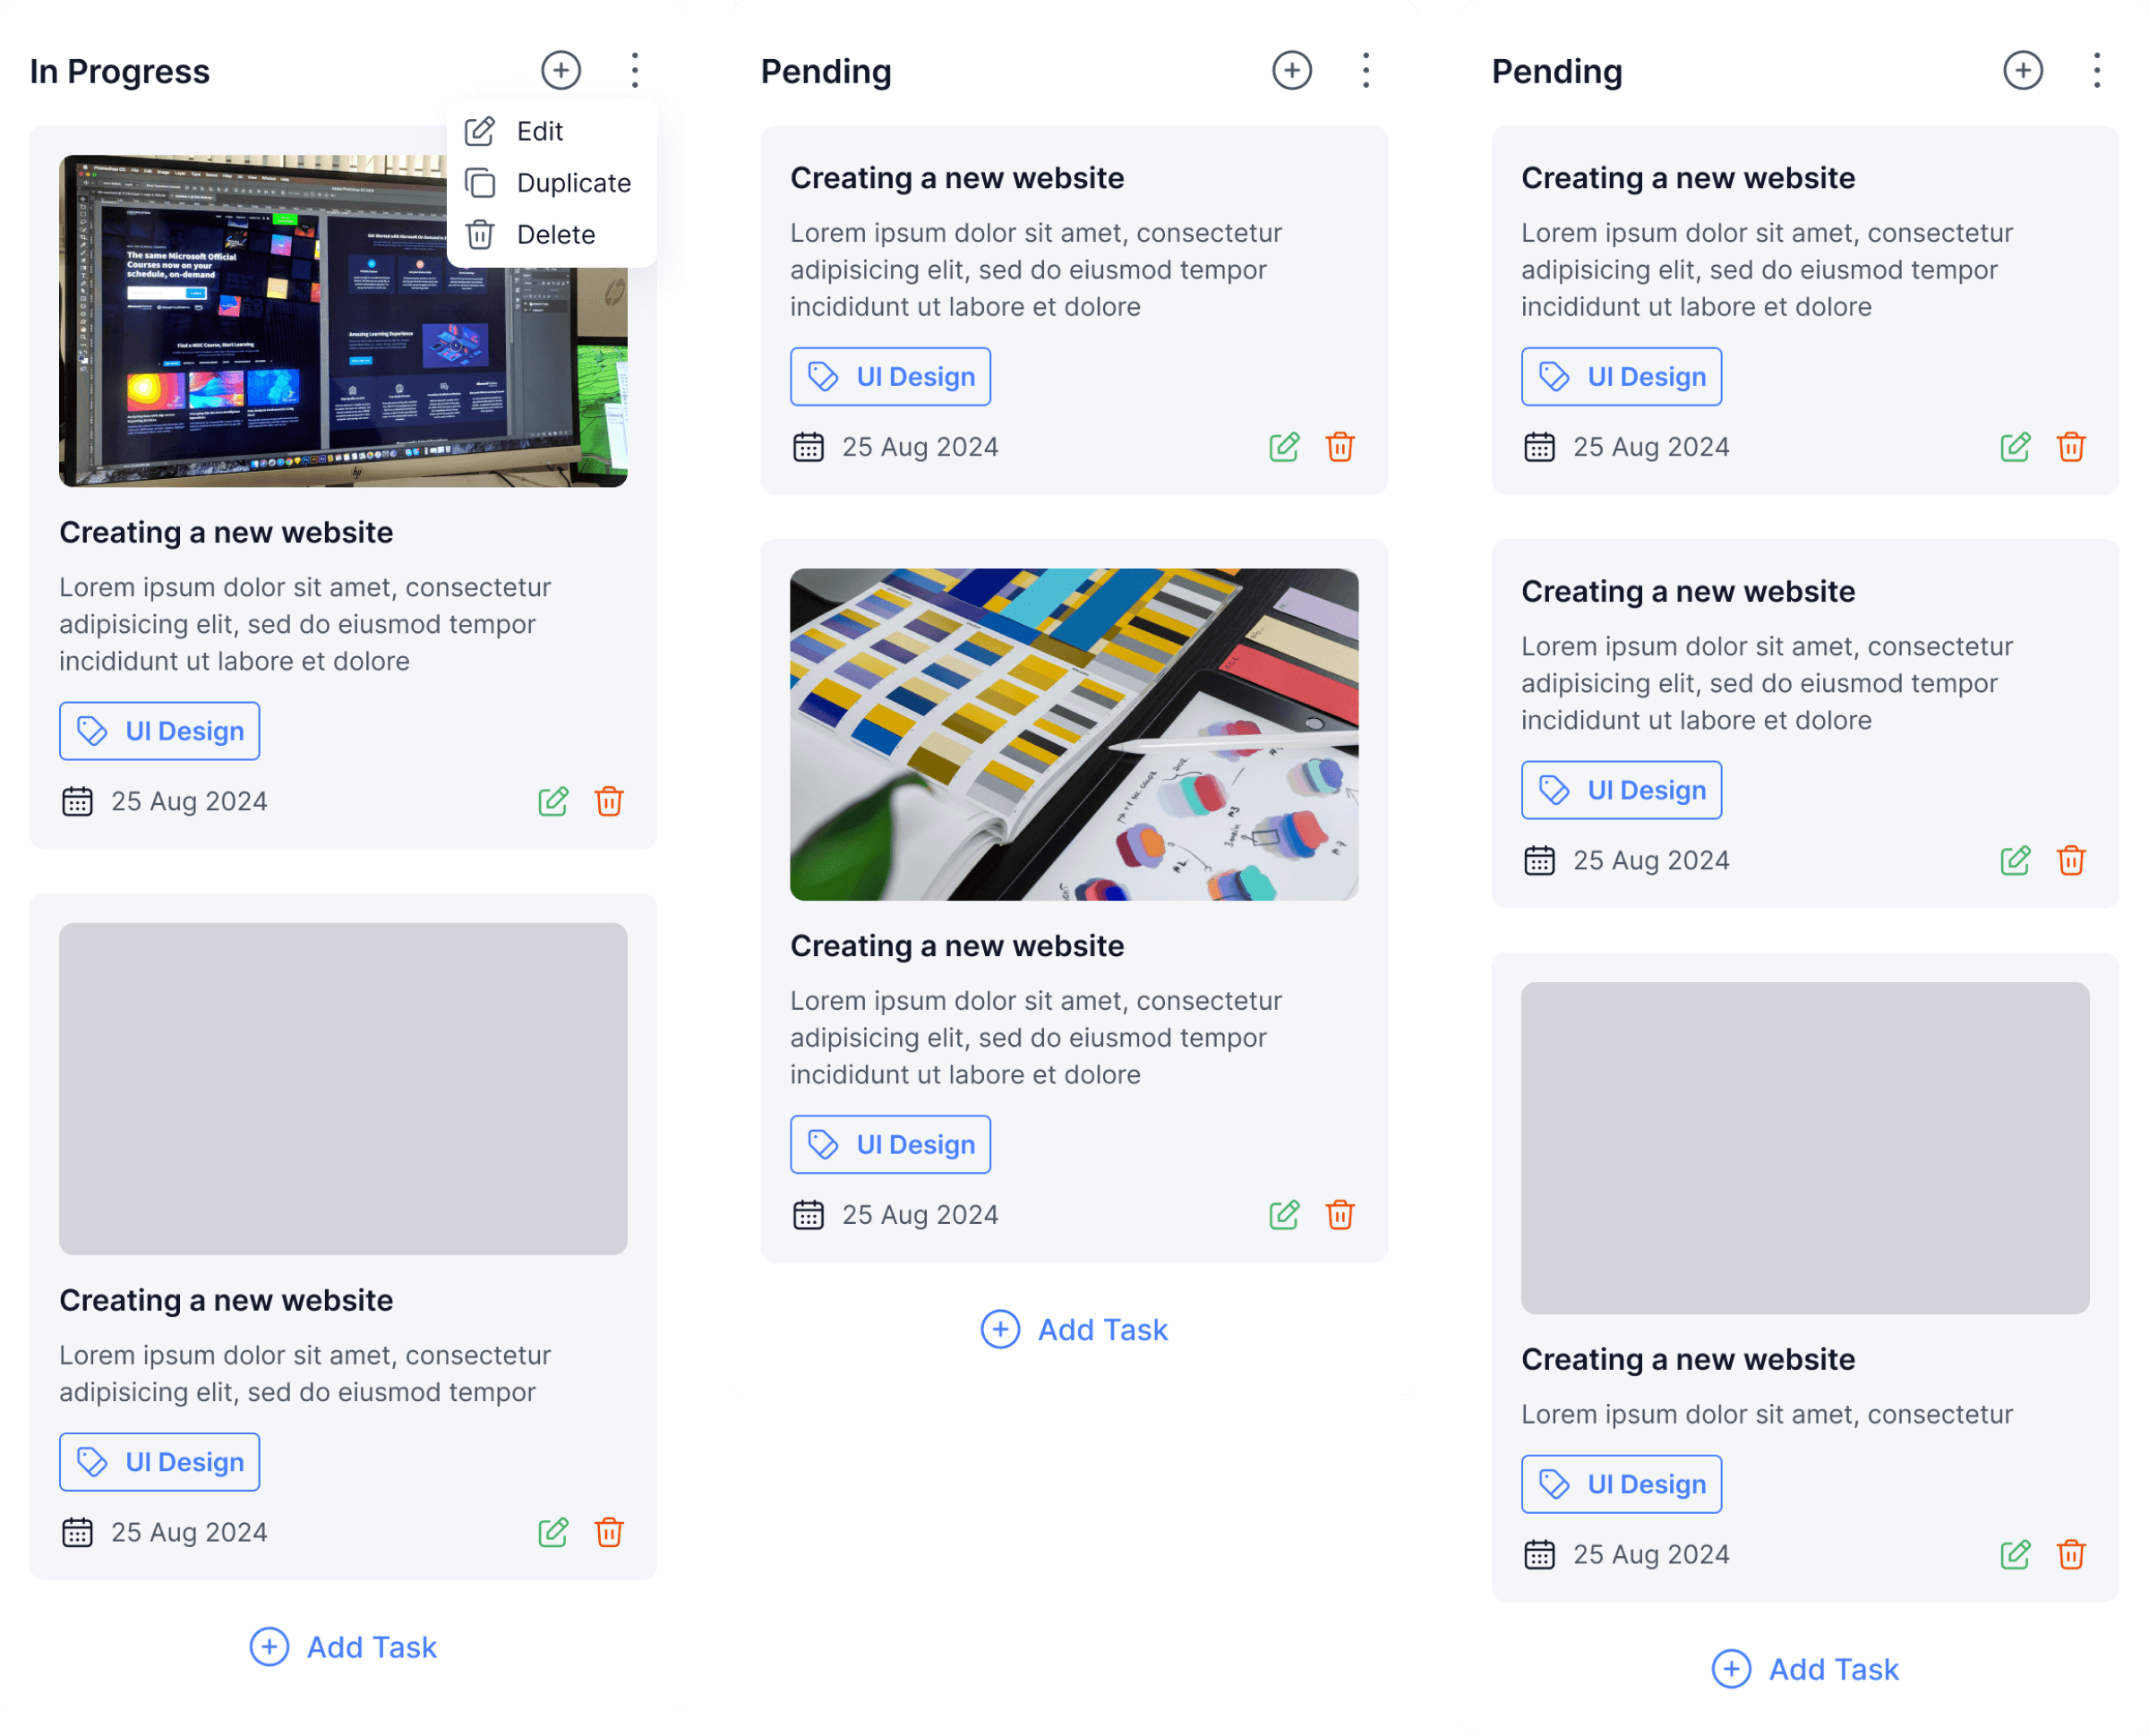The width and height of the screenshot is (2149, 1736).
Task: Open the website monitor thumbnail image
Action: (x=343, y=321)
